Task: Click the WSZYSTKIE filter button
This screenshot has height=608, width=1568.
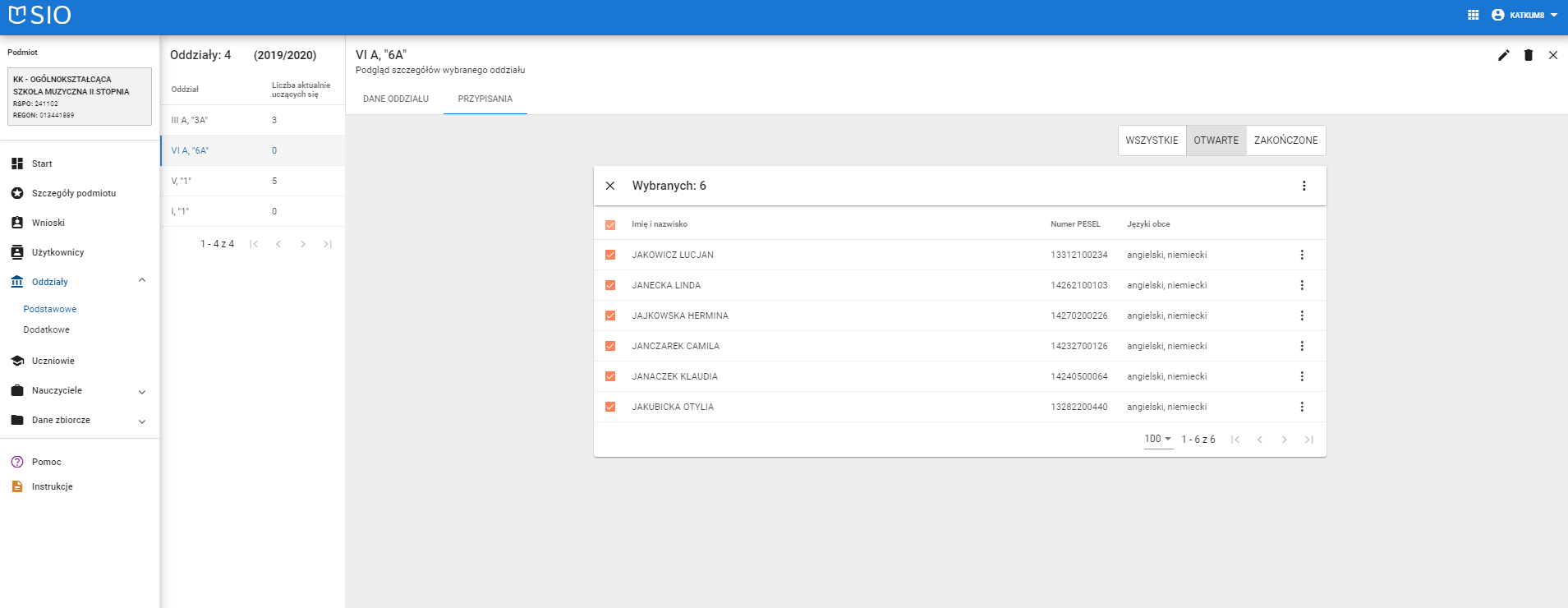Action: 1152,140
